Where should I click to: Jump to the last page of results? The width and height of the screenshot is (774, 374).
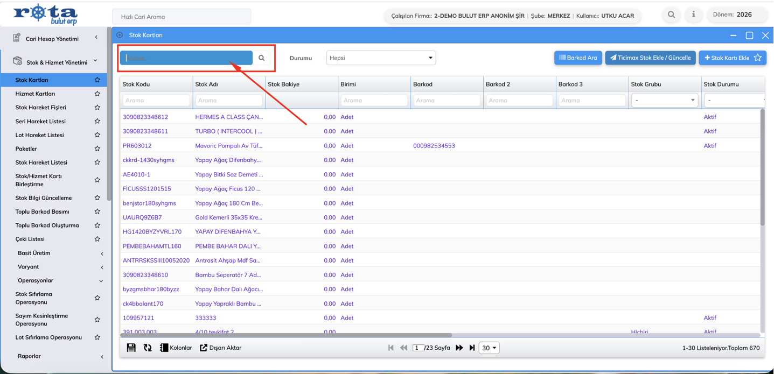(x=472, y=348)
